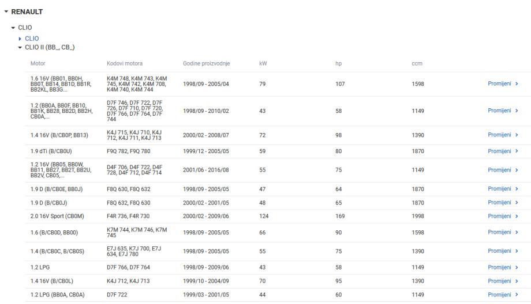Expand the blue CLIO submodel arrow

tap(20, 39)
